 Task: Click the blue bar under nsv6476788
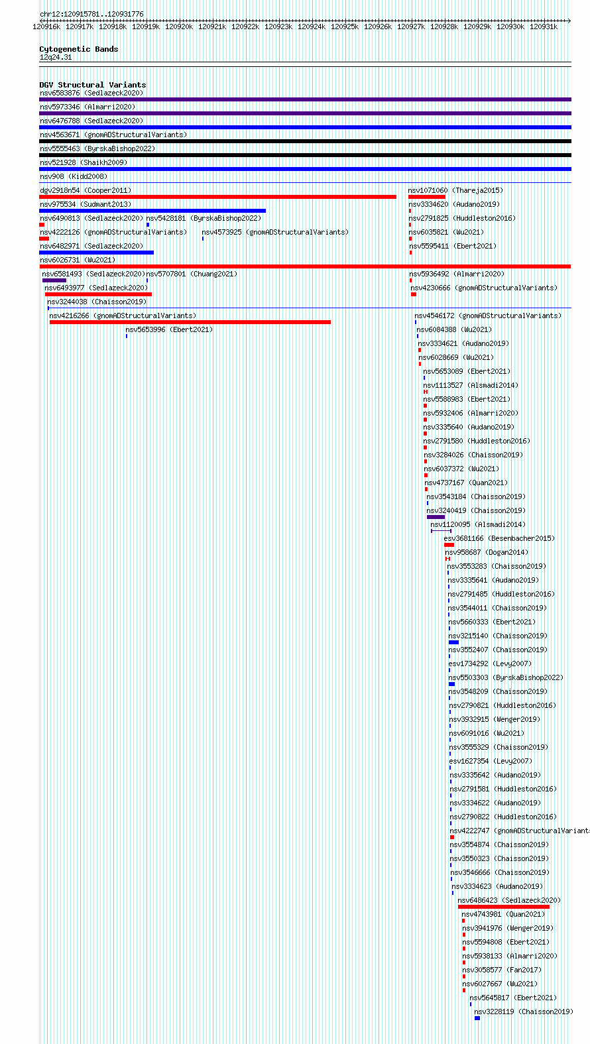(x=305, y=127)
